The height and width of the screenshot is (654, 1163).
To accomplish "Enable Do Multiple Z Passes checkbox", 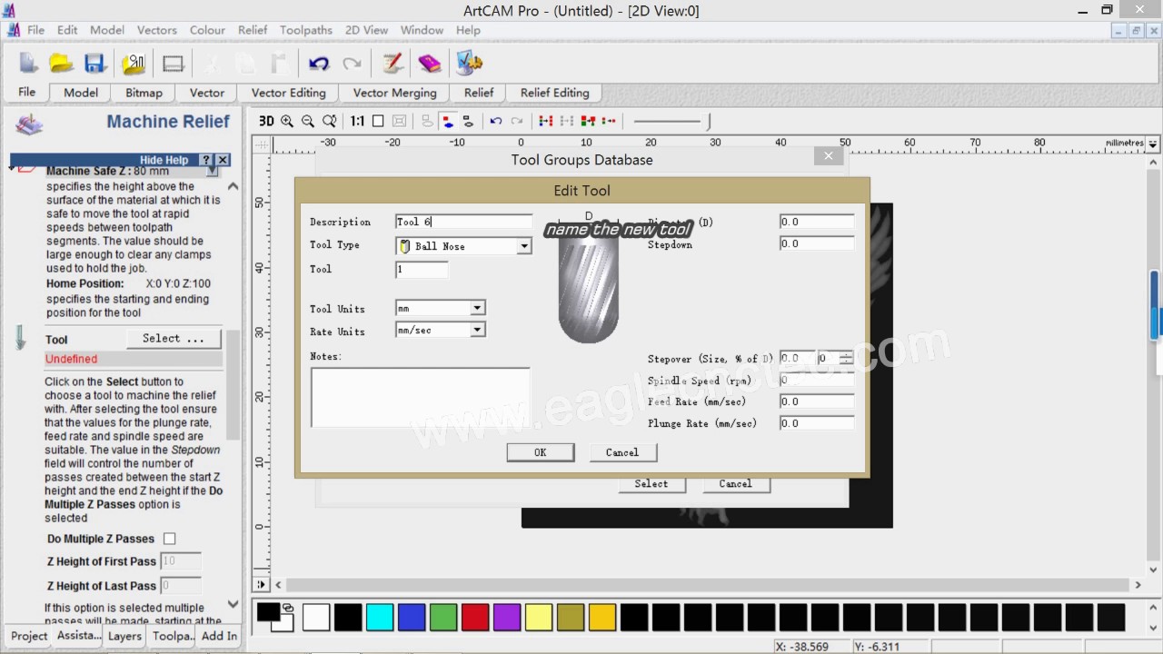I will [169, 539].
